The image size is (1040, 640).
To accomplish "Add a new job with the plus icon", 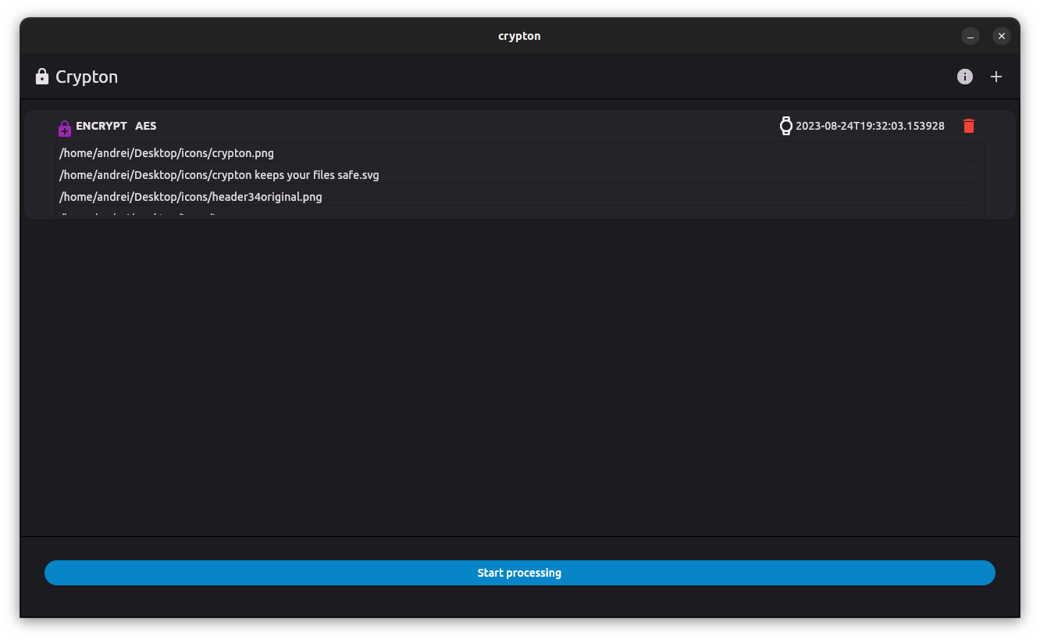I will click(x=996, y=77).
